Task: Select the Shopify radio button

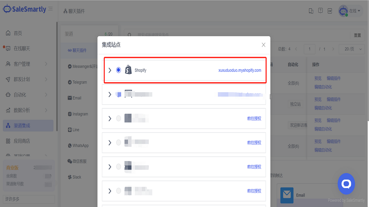Action: pyautogui.click(x=118, y=70)
